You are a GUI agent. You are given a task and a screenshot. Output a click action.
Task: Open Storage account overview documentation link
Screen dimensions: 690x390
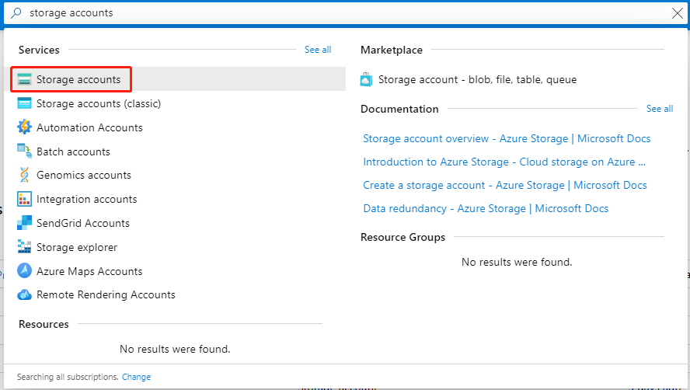(x=507, y=138)
